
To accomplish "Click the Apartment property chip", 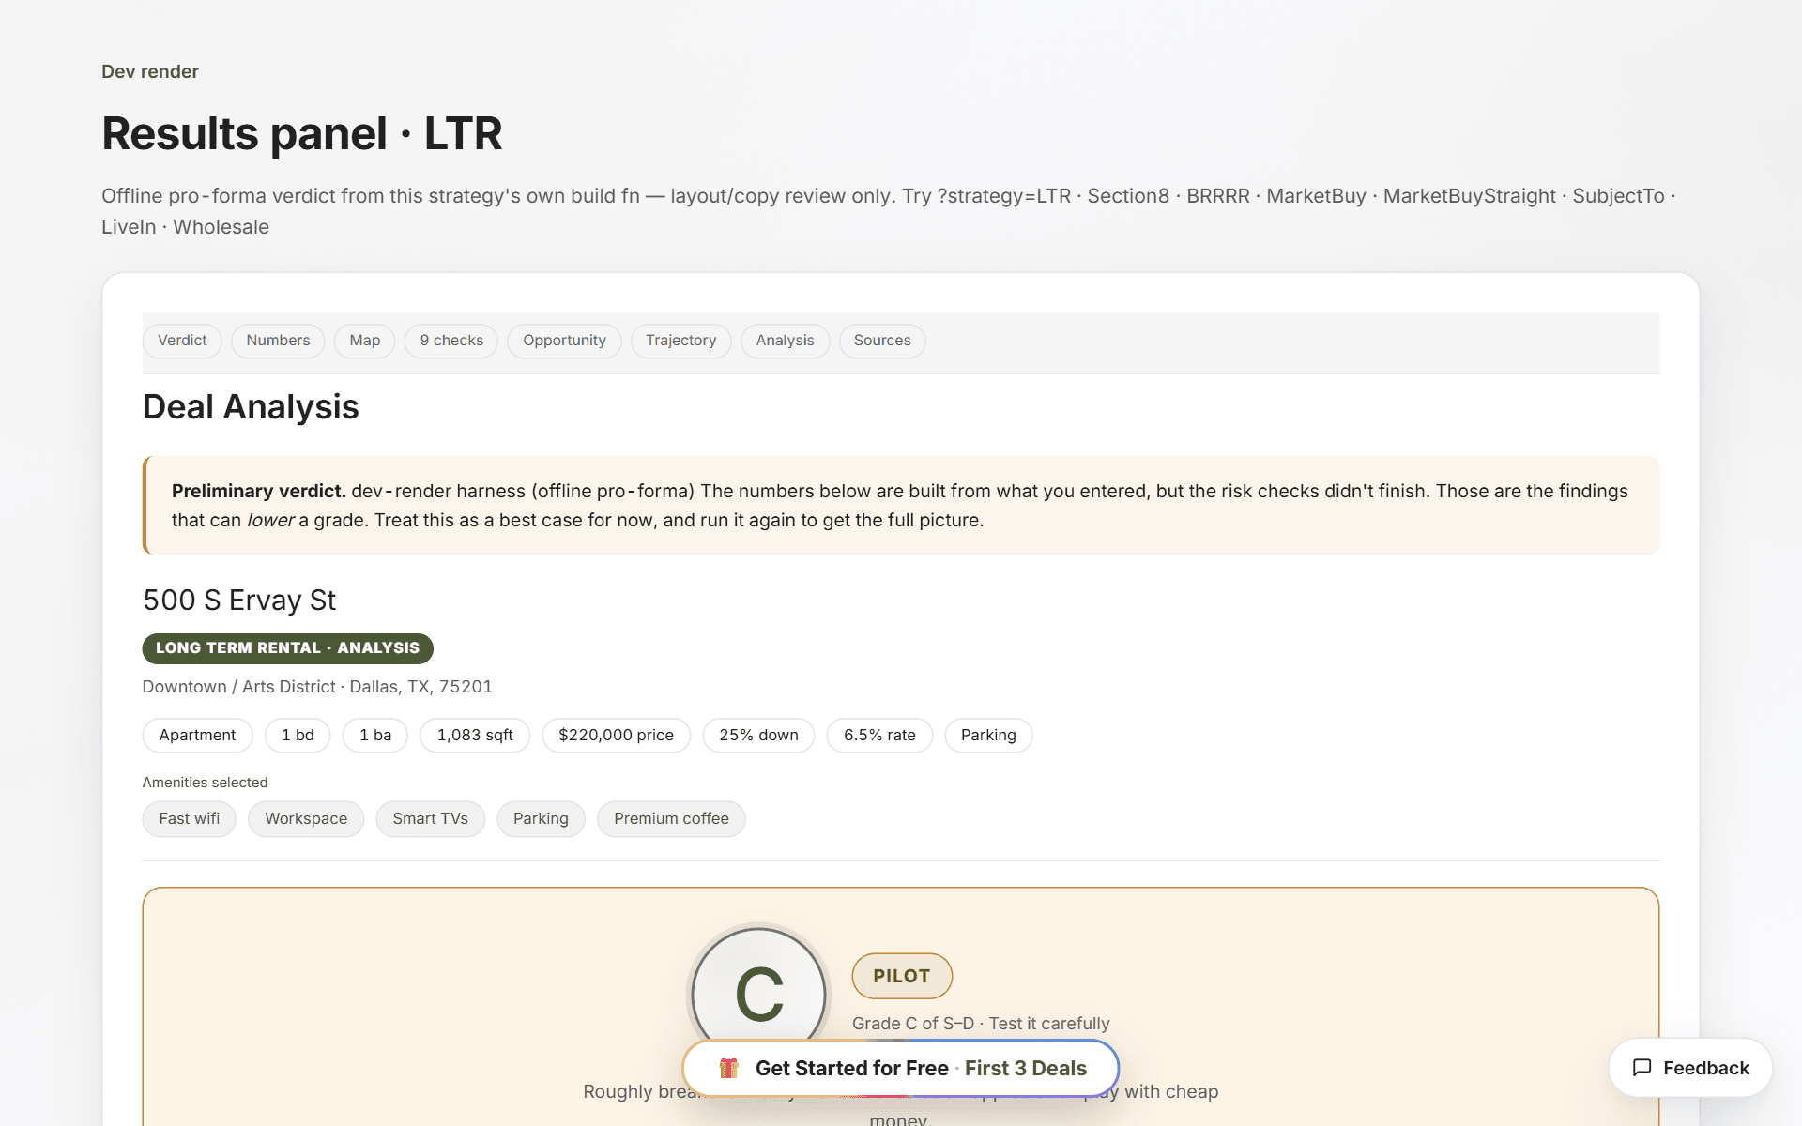I will 197,736.
